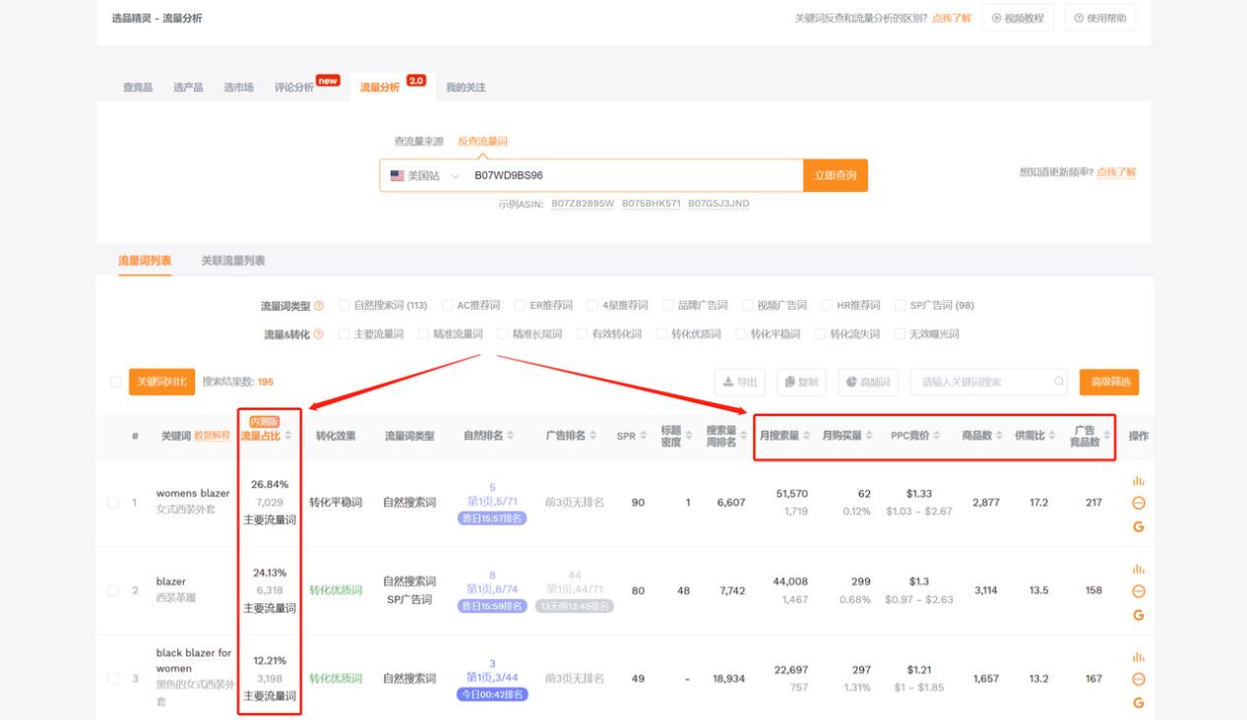
Task: Enable the 主要流量词 filter checkbox
Action: tap(342, 334)
